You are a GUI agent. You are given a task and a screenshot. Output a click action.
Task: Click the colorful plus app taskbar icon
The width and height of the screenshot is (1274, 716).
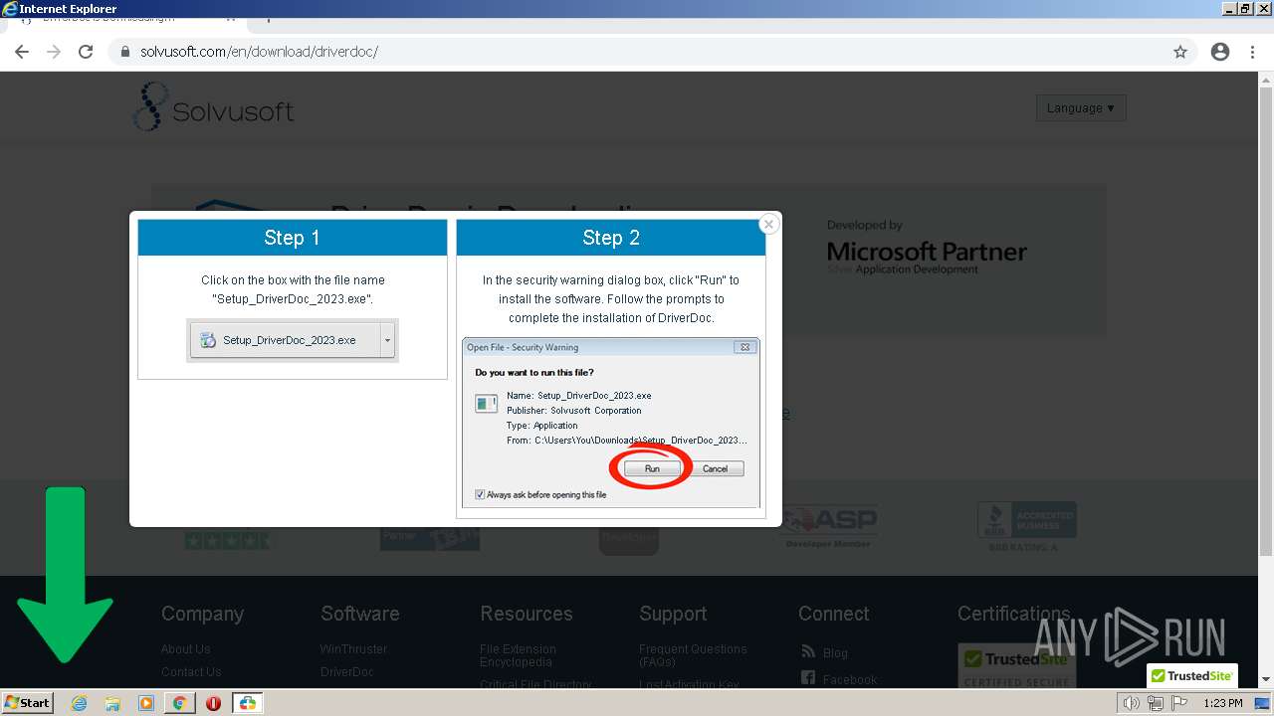point(247,703)
